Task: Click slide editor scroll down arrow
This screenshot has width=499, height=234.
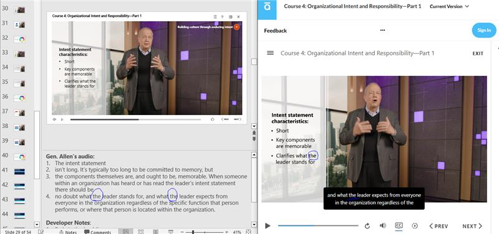Action: coord(254,126)
